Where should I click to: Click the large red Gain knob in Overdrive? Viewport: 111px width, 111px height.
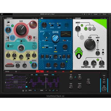click(x=21, y=30)
